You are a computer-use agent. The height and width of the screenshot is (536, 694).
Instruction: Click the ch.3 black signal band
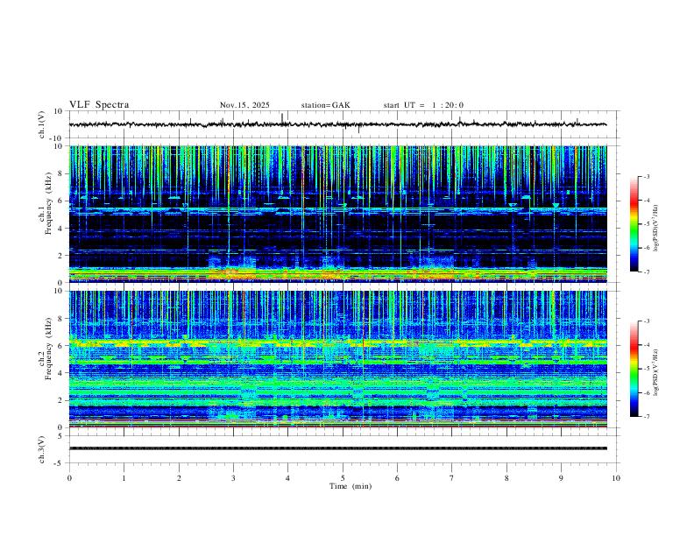337,448
